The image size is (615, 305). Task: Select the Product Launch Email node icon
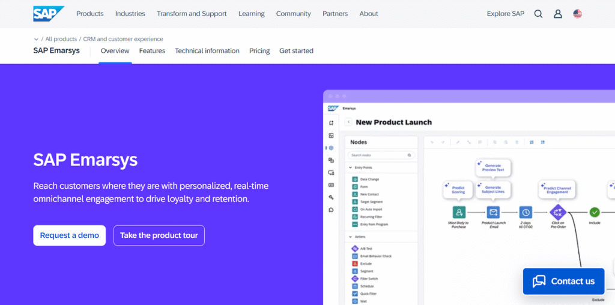[x=493, y=212]
